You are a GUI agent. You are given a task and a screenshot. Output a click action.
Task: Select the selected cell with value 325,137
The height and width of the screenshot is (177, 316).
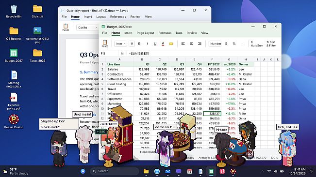212,114
